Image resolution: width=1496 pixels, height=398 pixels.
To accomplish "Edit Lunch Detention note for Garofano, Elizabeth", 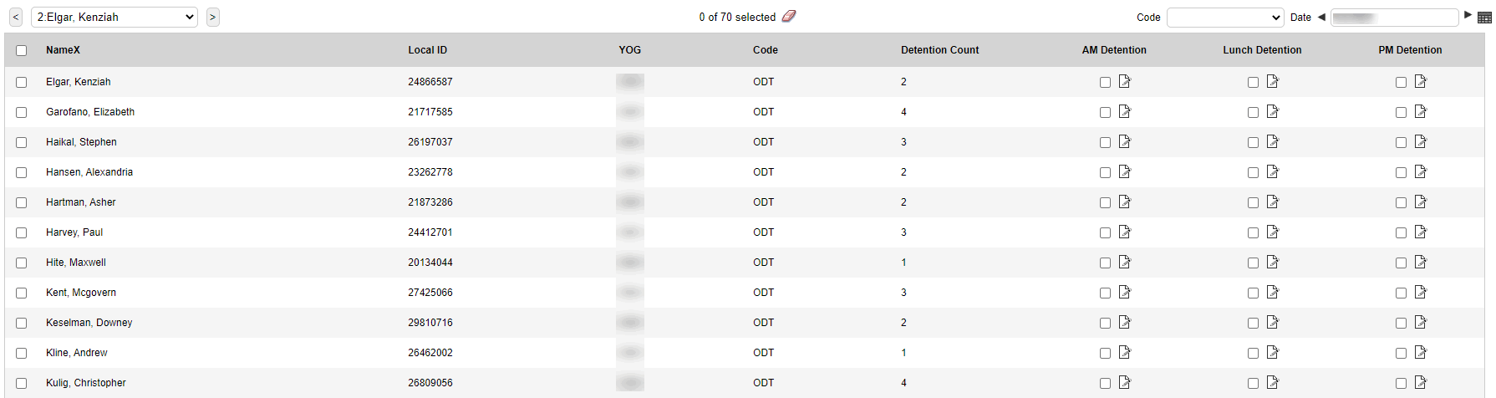I will pyautogui.click(x=1273, y=111).
